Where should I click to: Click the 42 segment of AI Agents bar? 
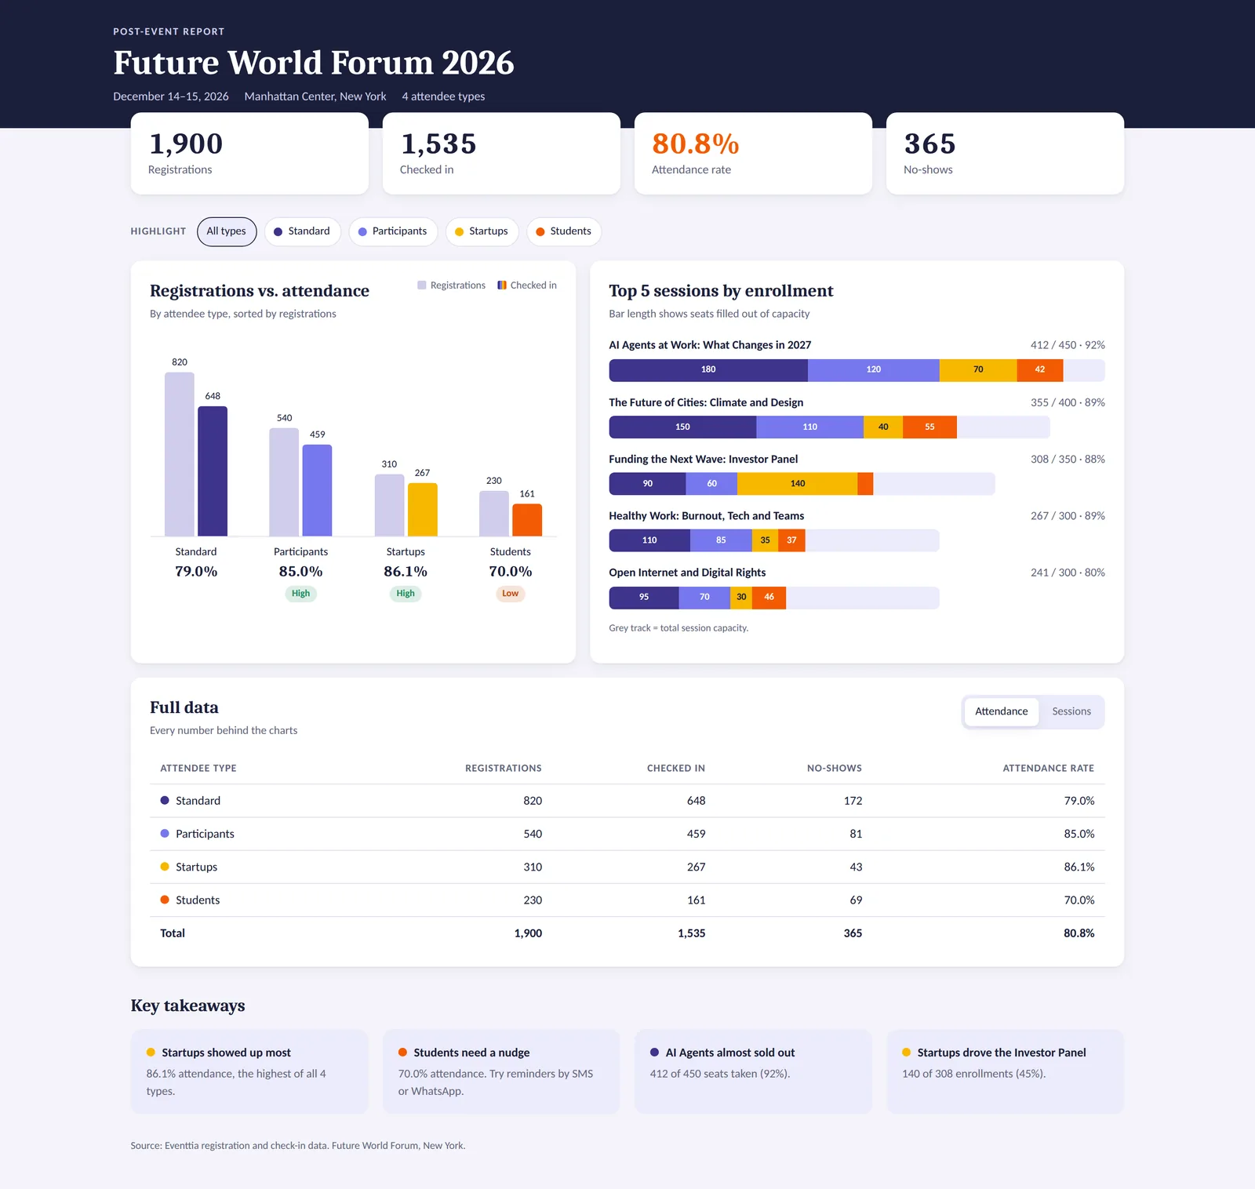pyautogui.click(x=1040, y=370)
